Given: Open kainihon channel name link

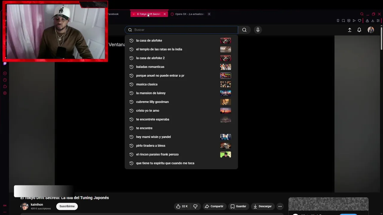Looking at the screenshot, I should pyautogui.click(x=37, y=205).
